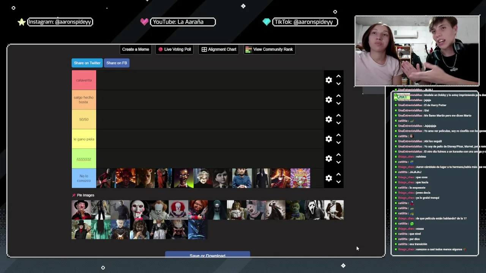Screen dimensions: 486x273
Task: Move zzzzzzzz tier down with arrow
Action: click(x=338, y=162)
